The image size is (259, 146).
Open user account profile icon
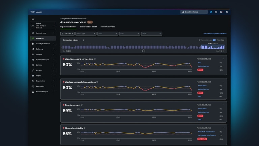(x=227, y=12)
